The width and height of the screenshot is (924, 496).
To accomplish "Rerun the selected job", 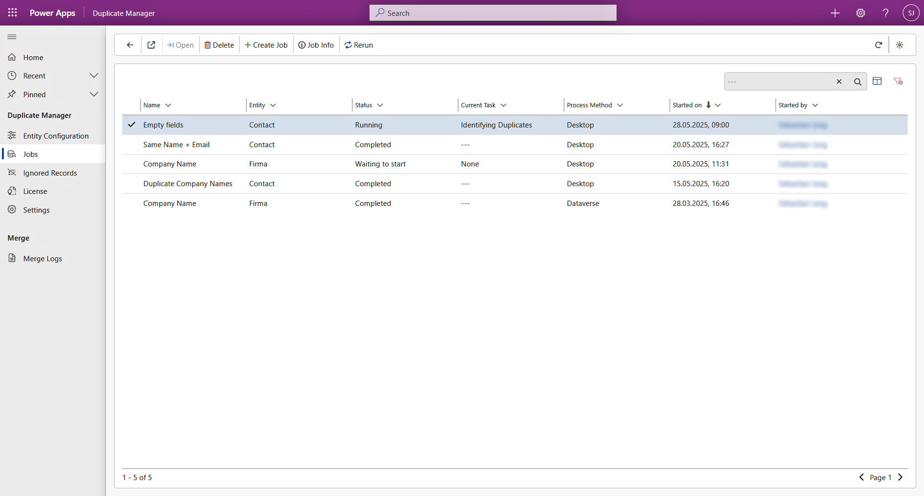I will pyautogui.click(x=359, y=45).
